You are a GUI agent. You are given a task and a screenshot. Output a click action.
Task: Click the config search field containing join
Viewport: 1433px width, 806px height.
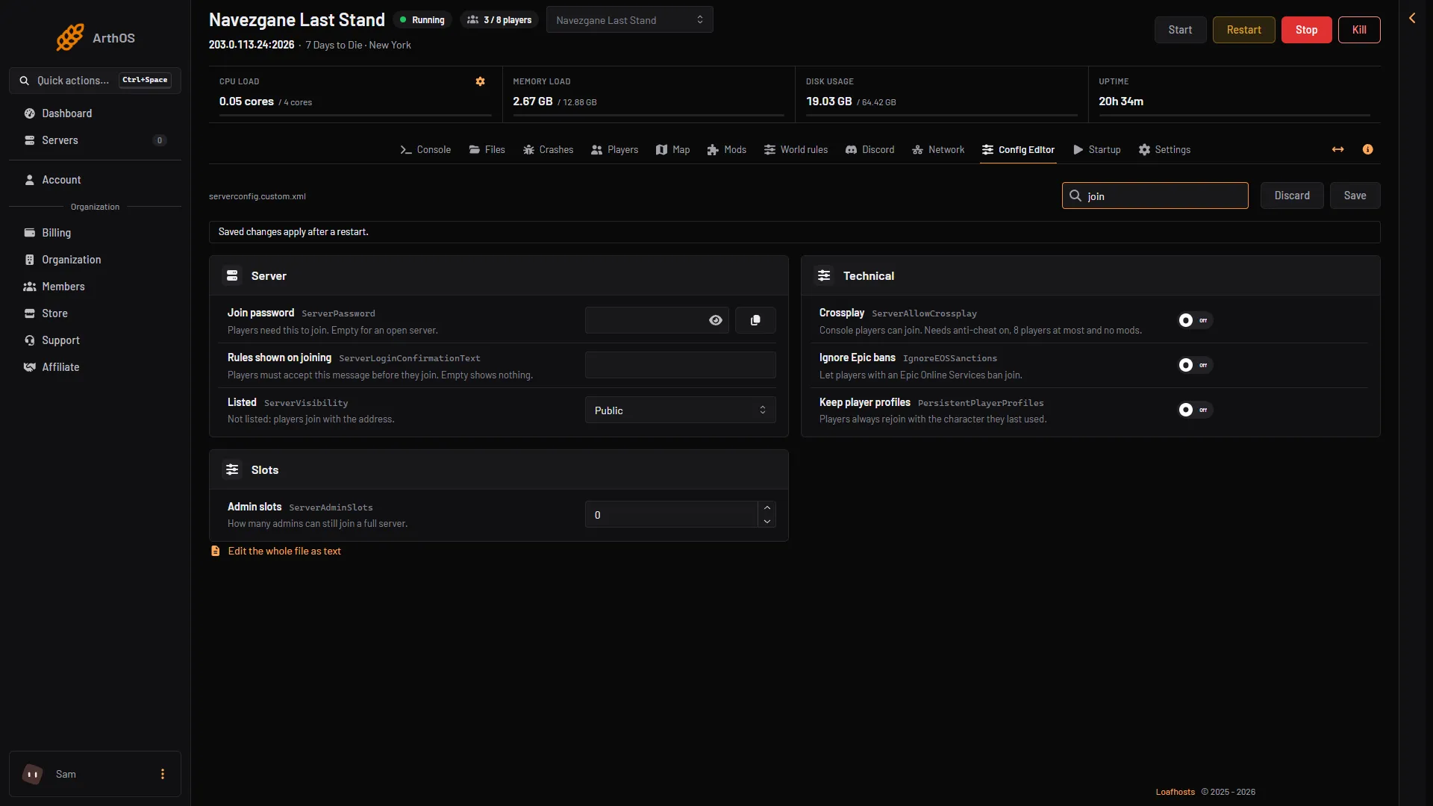pyautogui.click(x=1155, y=196)
